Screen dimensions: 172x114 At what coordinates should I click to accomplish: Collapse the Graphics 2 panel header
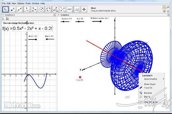coord(3,15)
